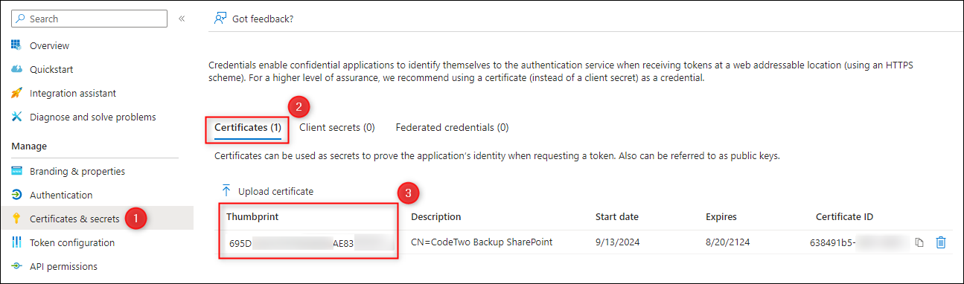The width and height of the screenshot is (964, 284).
Task: Click the Thumbprint column header
Action: [x=252, y=216]
